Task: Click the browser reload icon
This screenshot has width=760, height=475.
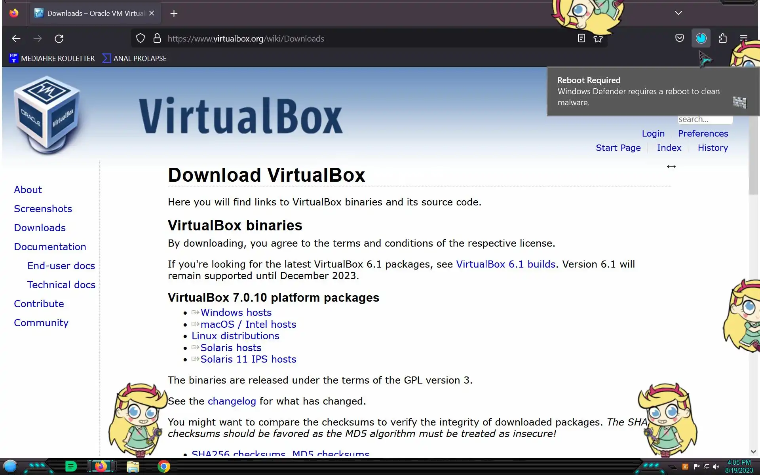Action: pos(59,38)
